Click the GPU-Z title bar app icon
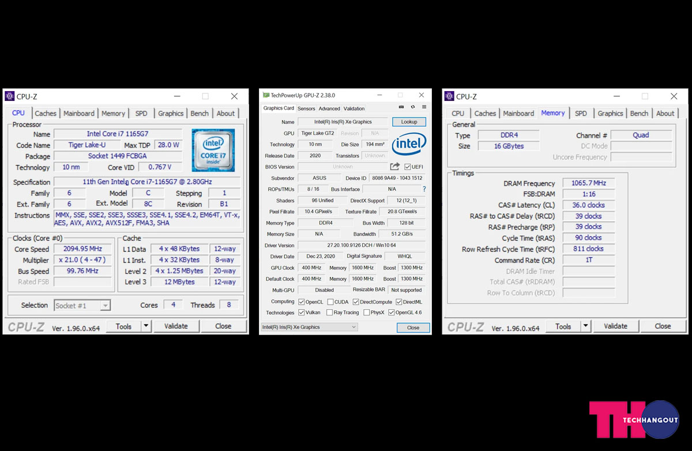This screenshot has width=692, height=451. 266,95
